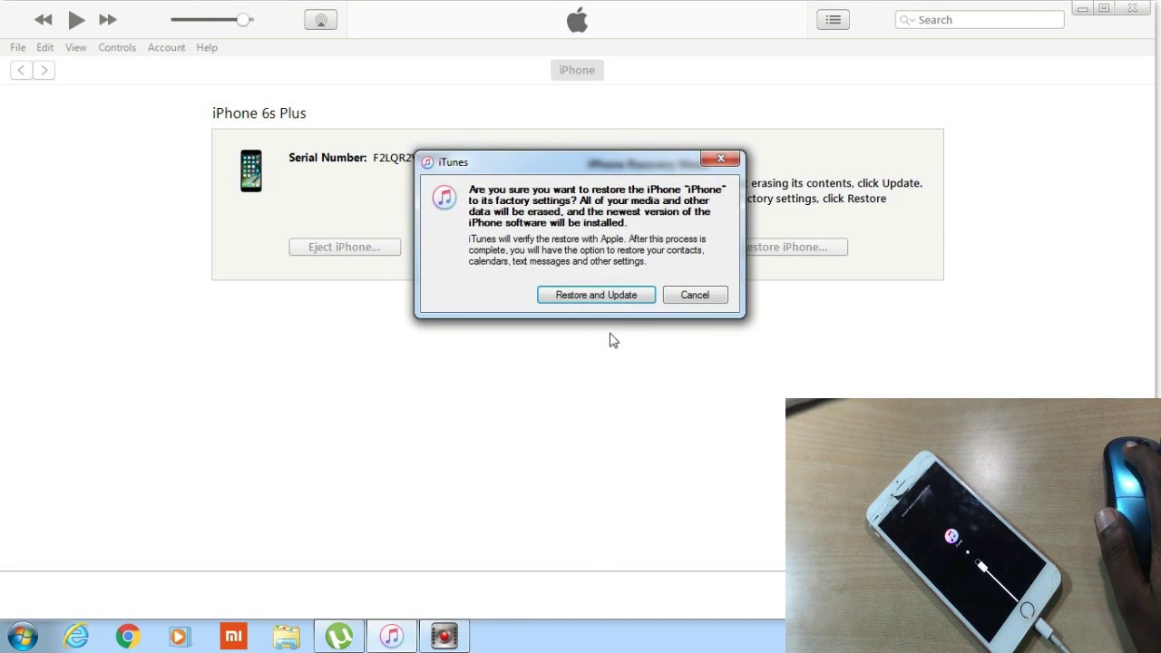
Task: Open the AirPlay output icon
Action: 321,20
